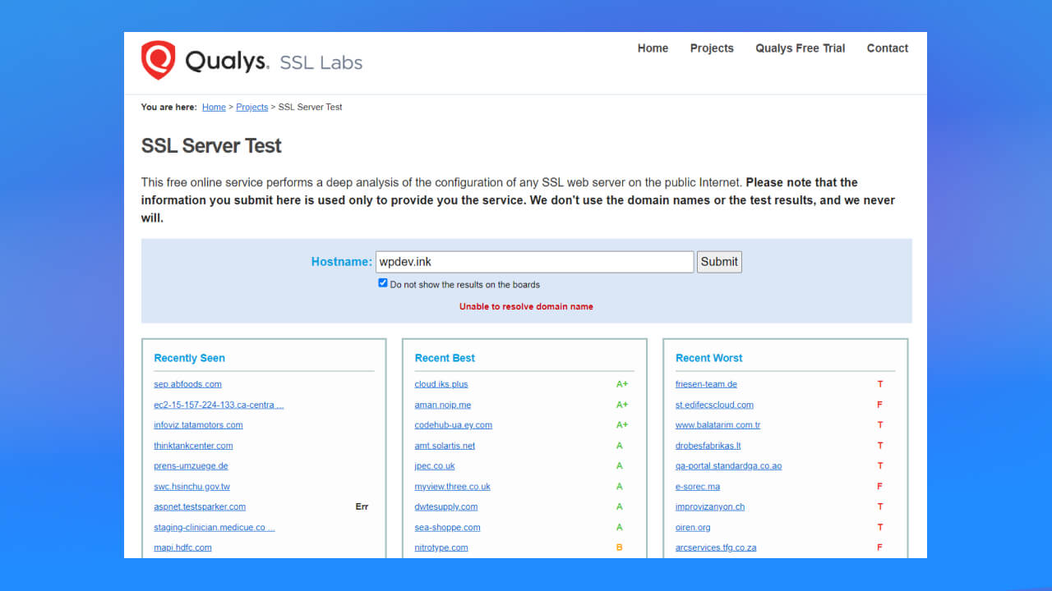Open aspnet.testsparker.com result
The image size is (1052, 591).
click(200, 507)
